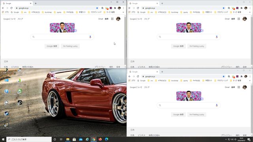
Task: Open the three-dot Chrome menu in top-right window
Action: point(250,8)
